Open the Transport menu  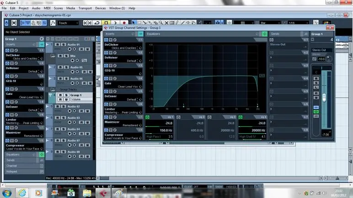85,8
